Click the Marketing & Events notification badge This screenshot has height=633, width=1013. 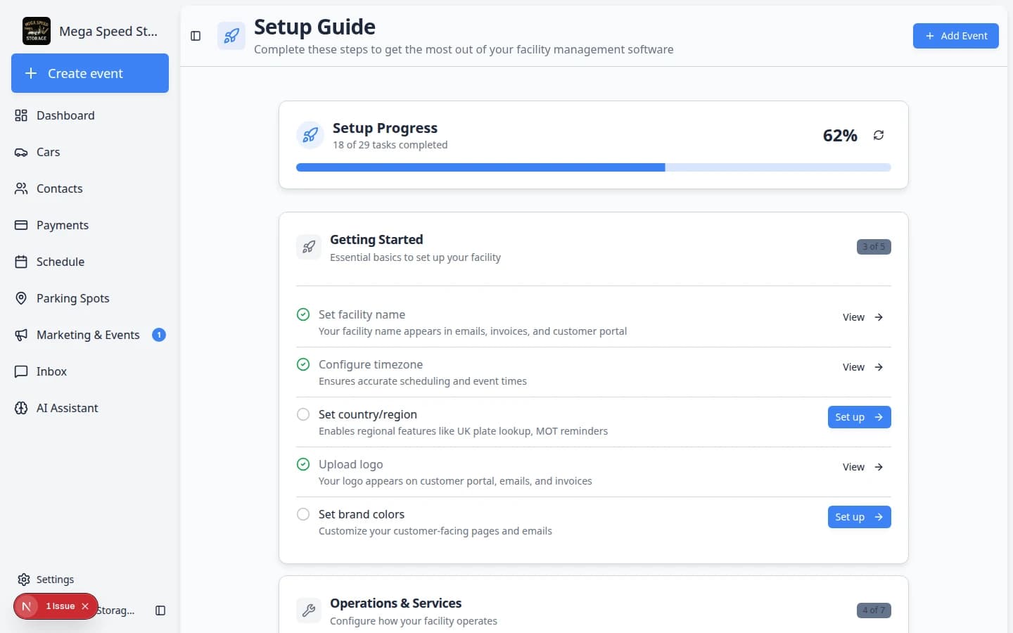[x=159, y=335]
